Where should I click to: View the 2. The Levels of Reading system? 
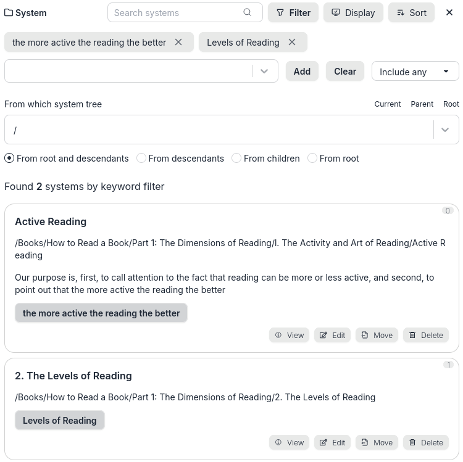click(x=289, y=442)
